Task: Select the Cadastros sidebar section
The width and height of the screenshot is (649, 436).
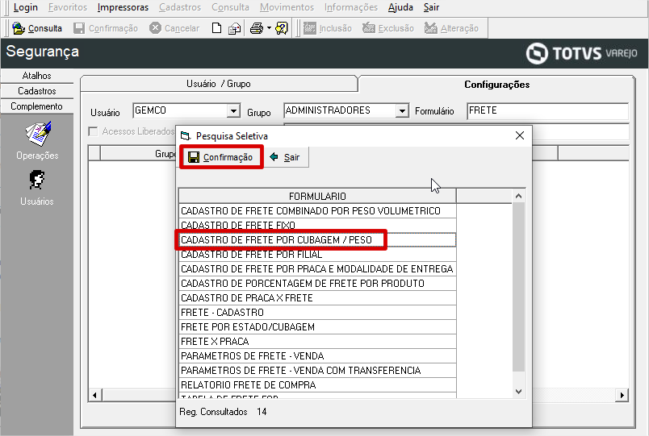Action: tap(37, 91)
